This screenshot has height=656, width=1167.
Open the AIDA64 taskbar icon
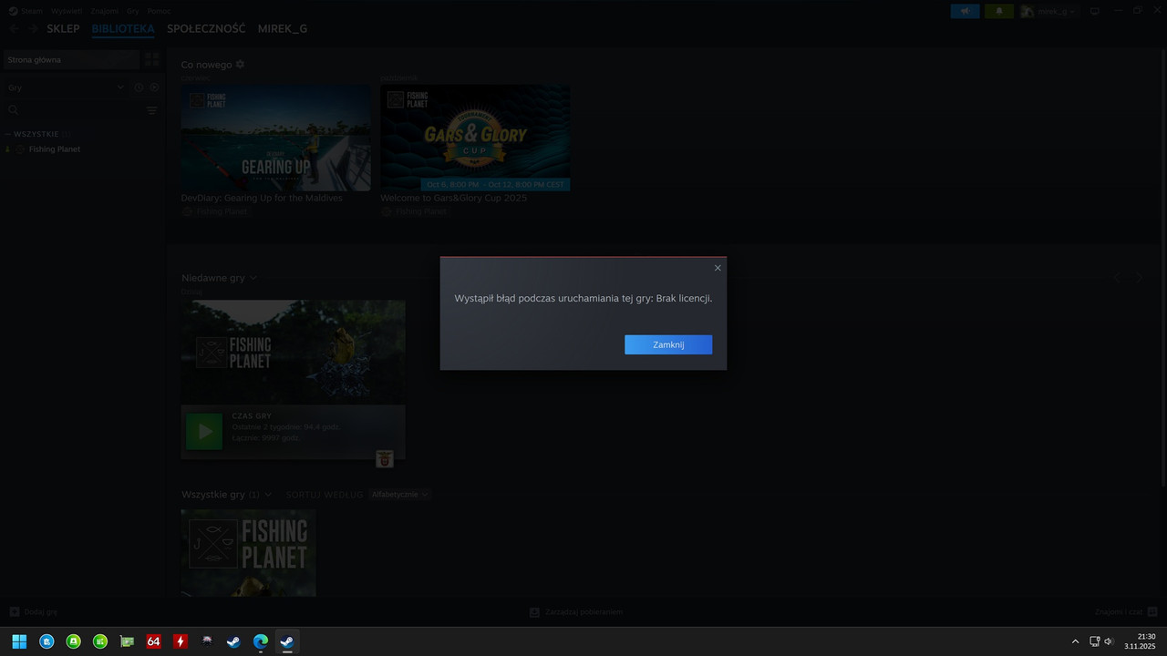tap(153, 641)
